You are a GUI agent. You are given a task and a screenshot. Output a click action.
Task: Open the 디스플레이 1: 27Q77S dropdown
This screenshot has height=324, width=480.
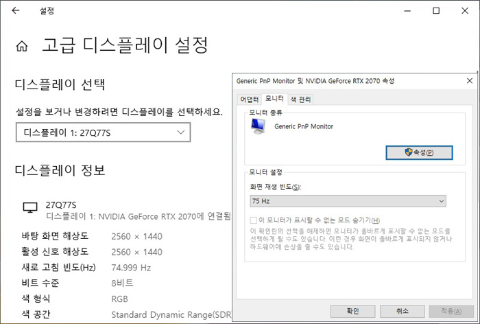coord(103,132)
